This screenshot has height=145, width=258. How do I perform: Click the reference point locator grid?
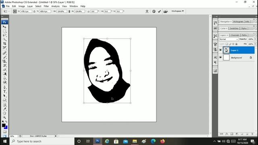pyautogui.click(x=15, y=11)
